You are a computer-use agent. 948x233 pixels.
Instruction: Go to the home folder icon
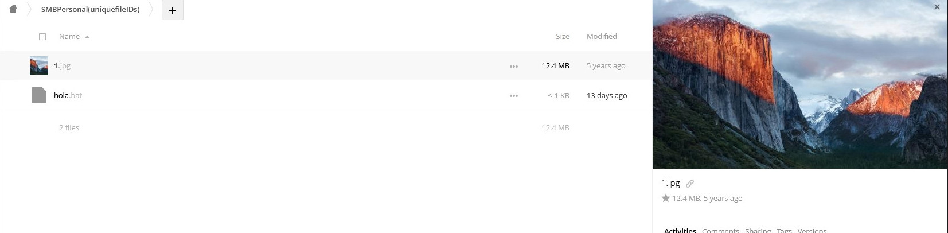(13, 9)
